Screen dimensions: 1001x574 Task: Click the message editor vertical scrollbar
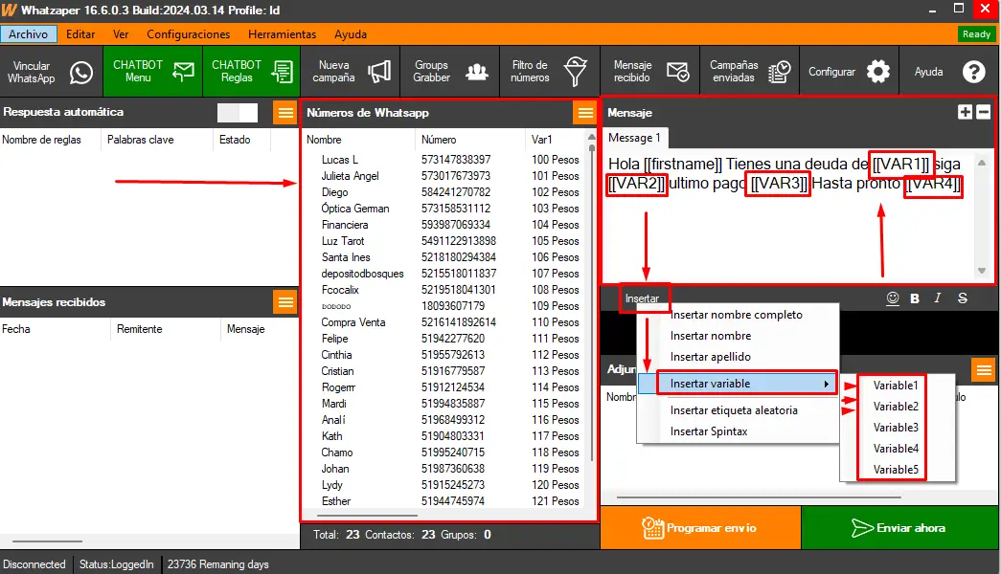(981, 215)
